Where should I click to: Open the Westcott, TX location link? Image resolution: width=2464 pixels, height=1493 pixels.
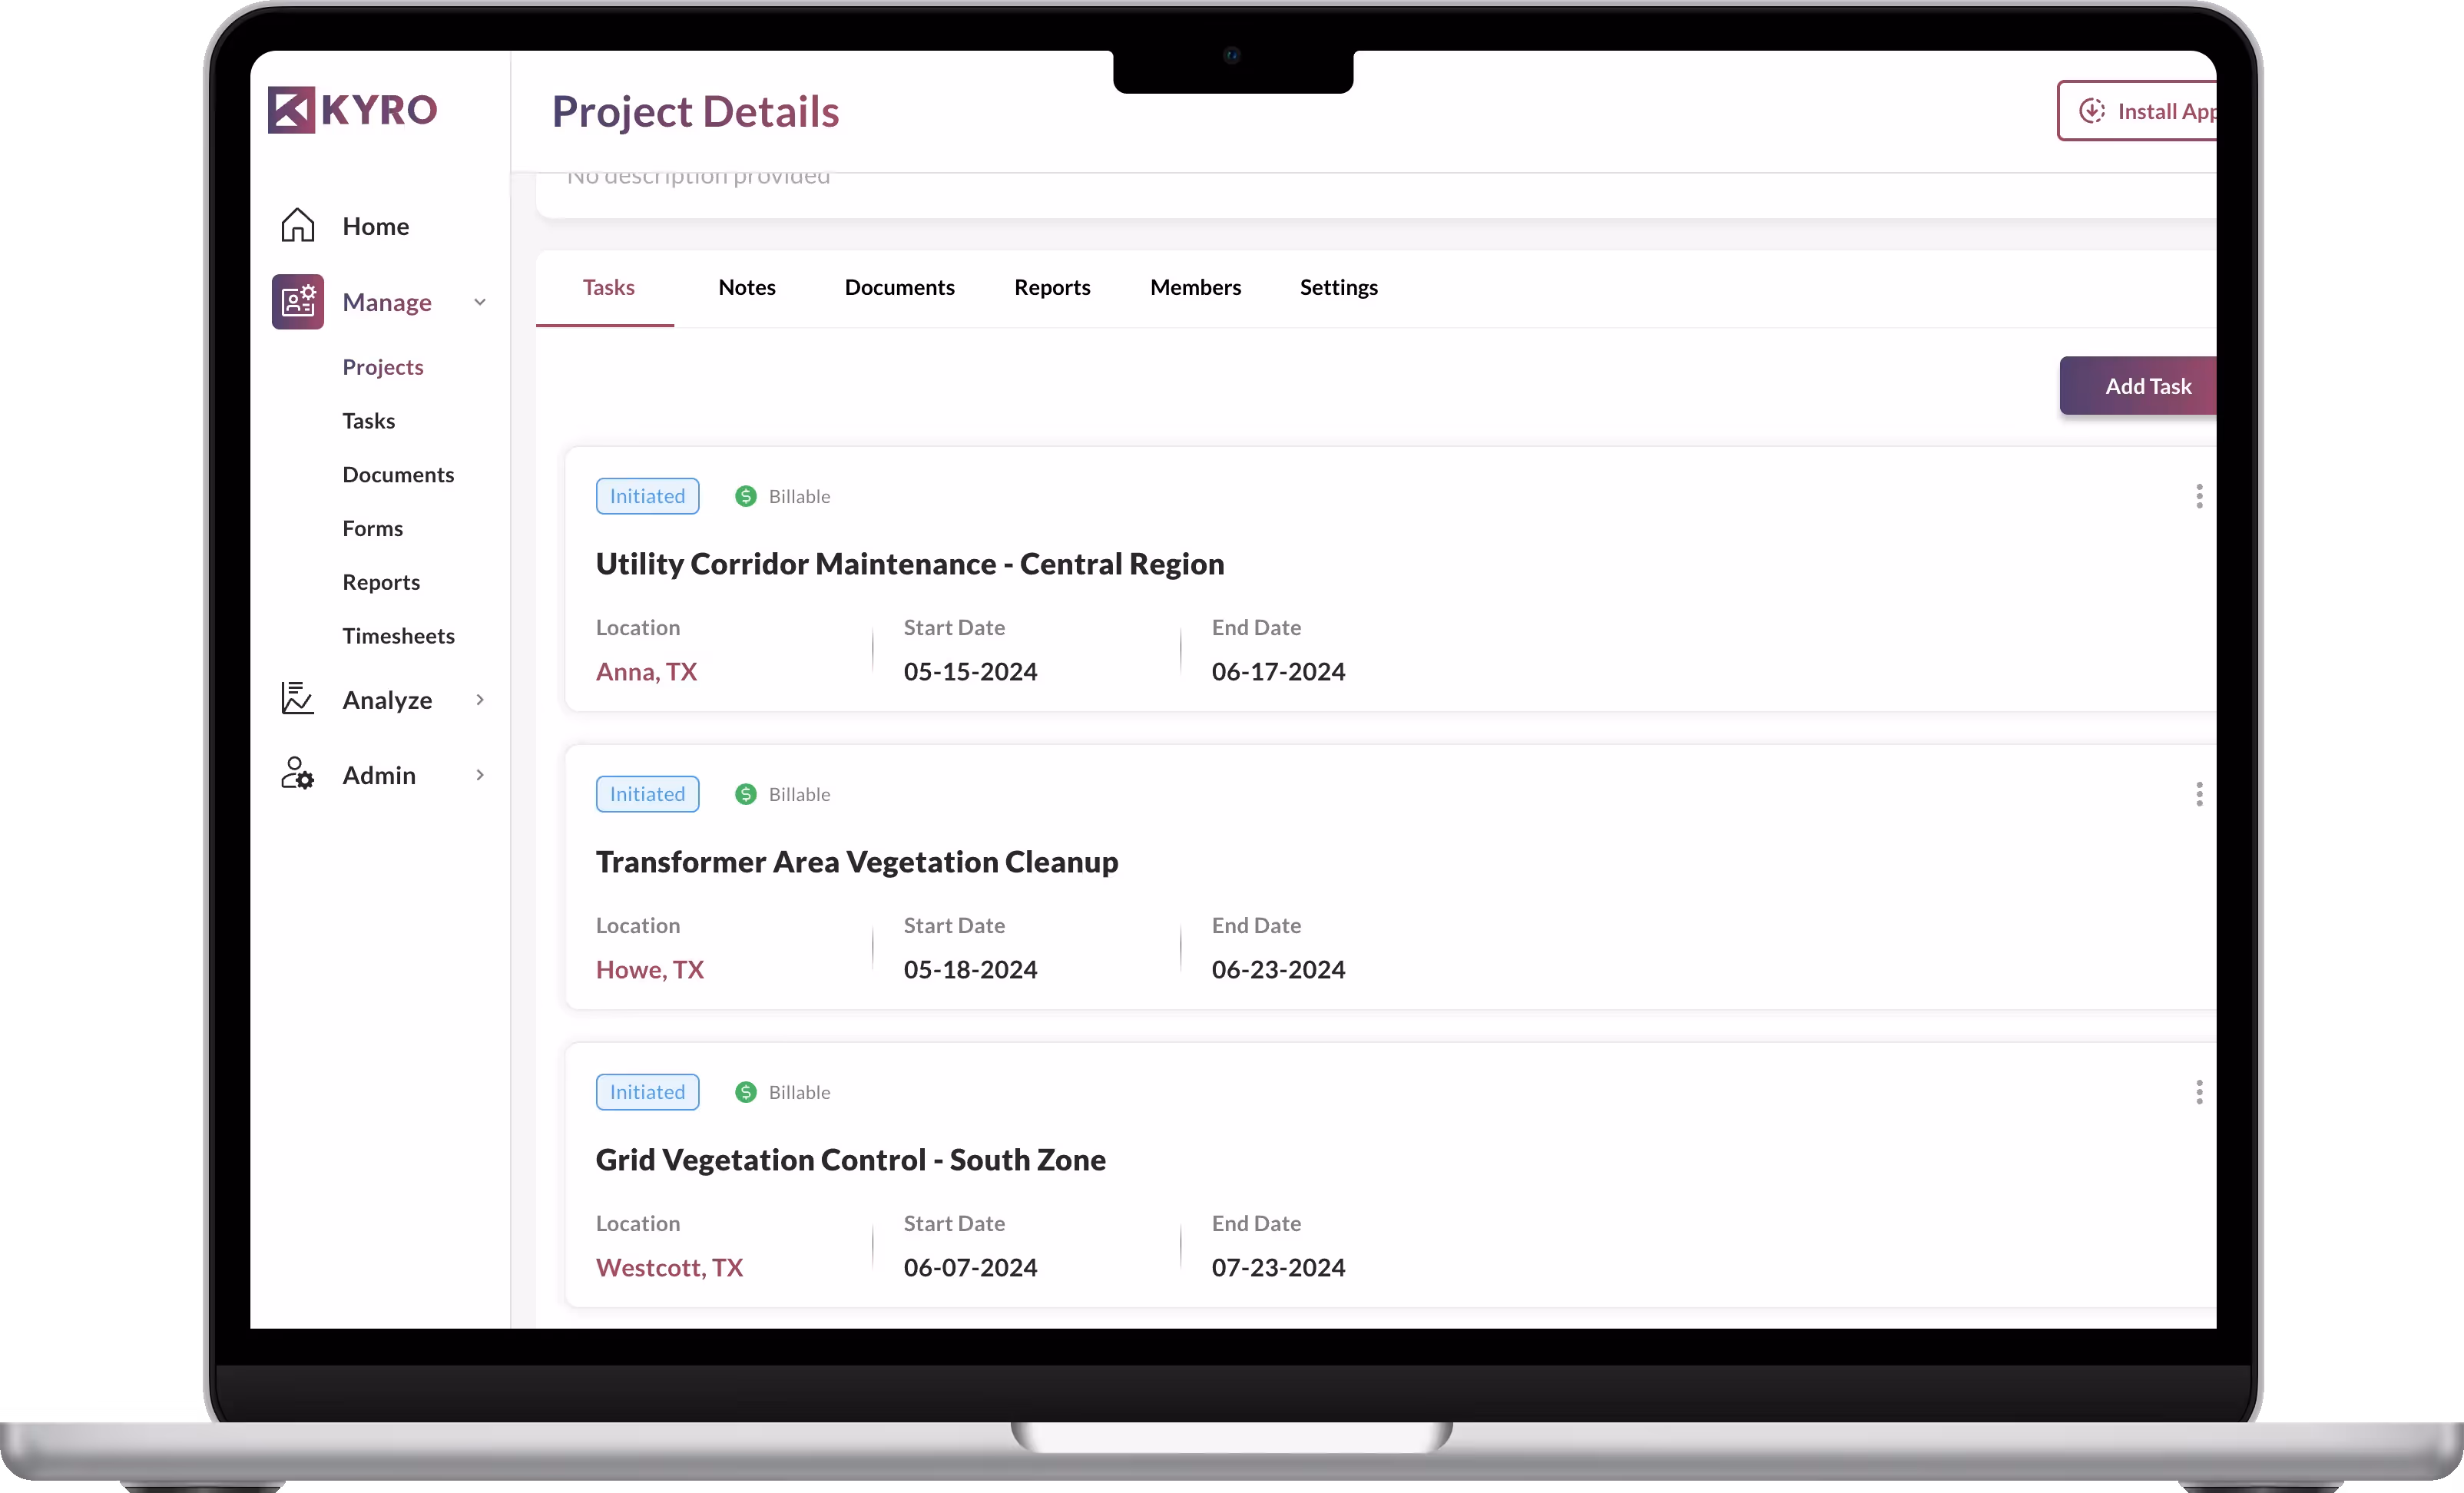[669, 1267]
